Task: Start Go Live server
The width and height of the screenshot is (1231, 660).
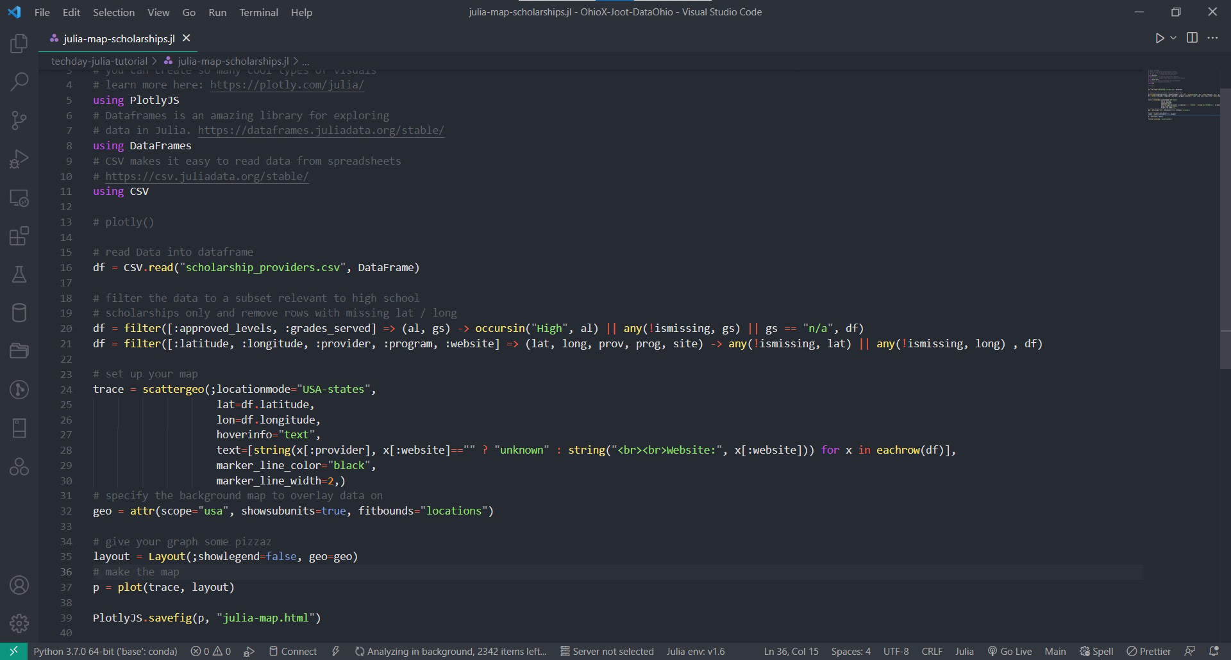Action: pos(1010,651)
